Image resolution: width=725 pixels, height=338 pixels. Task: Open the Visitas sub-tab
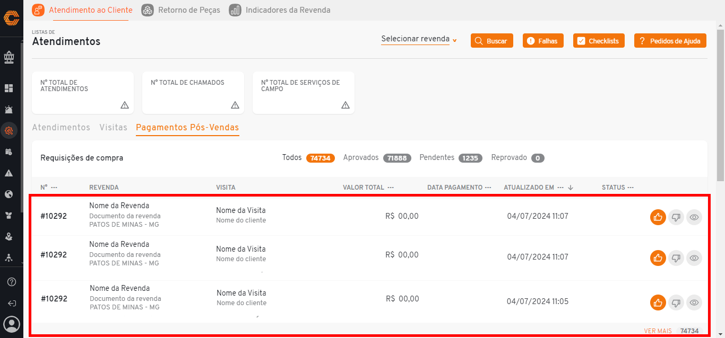[x=114, y=128]
